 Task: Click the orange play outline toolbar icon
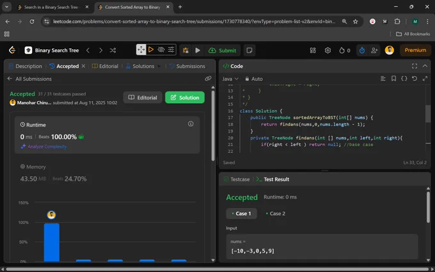pos(151,50)
